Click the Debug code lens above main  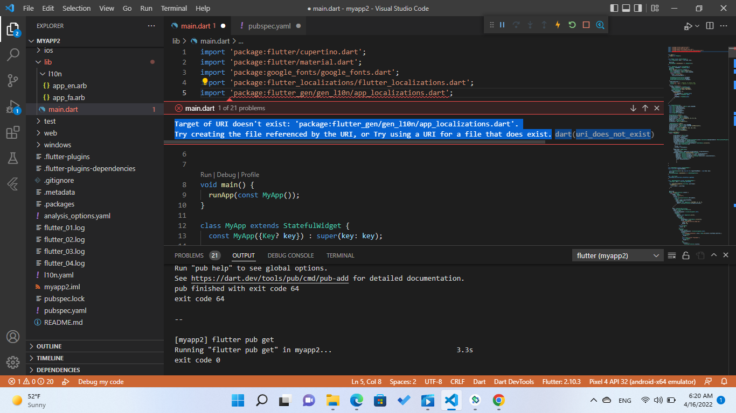click(x=226, y=175)
